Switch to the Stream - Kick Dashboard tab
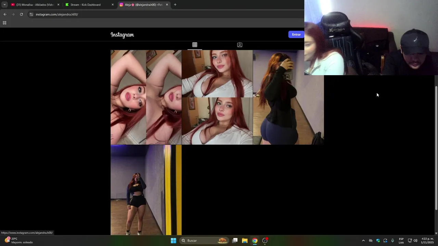This screenshot has width=438, height=246. click(89, 5)
